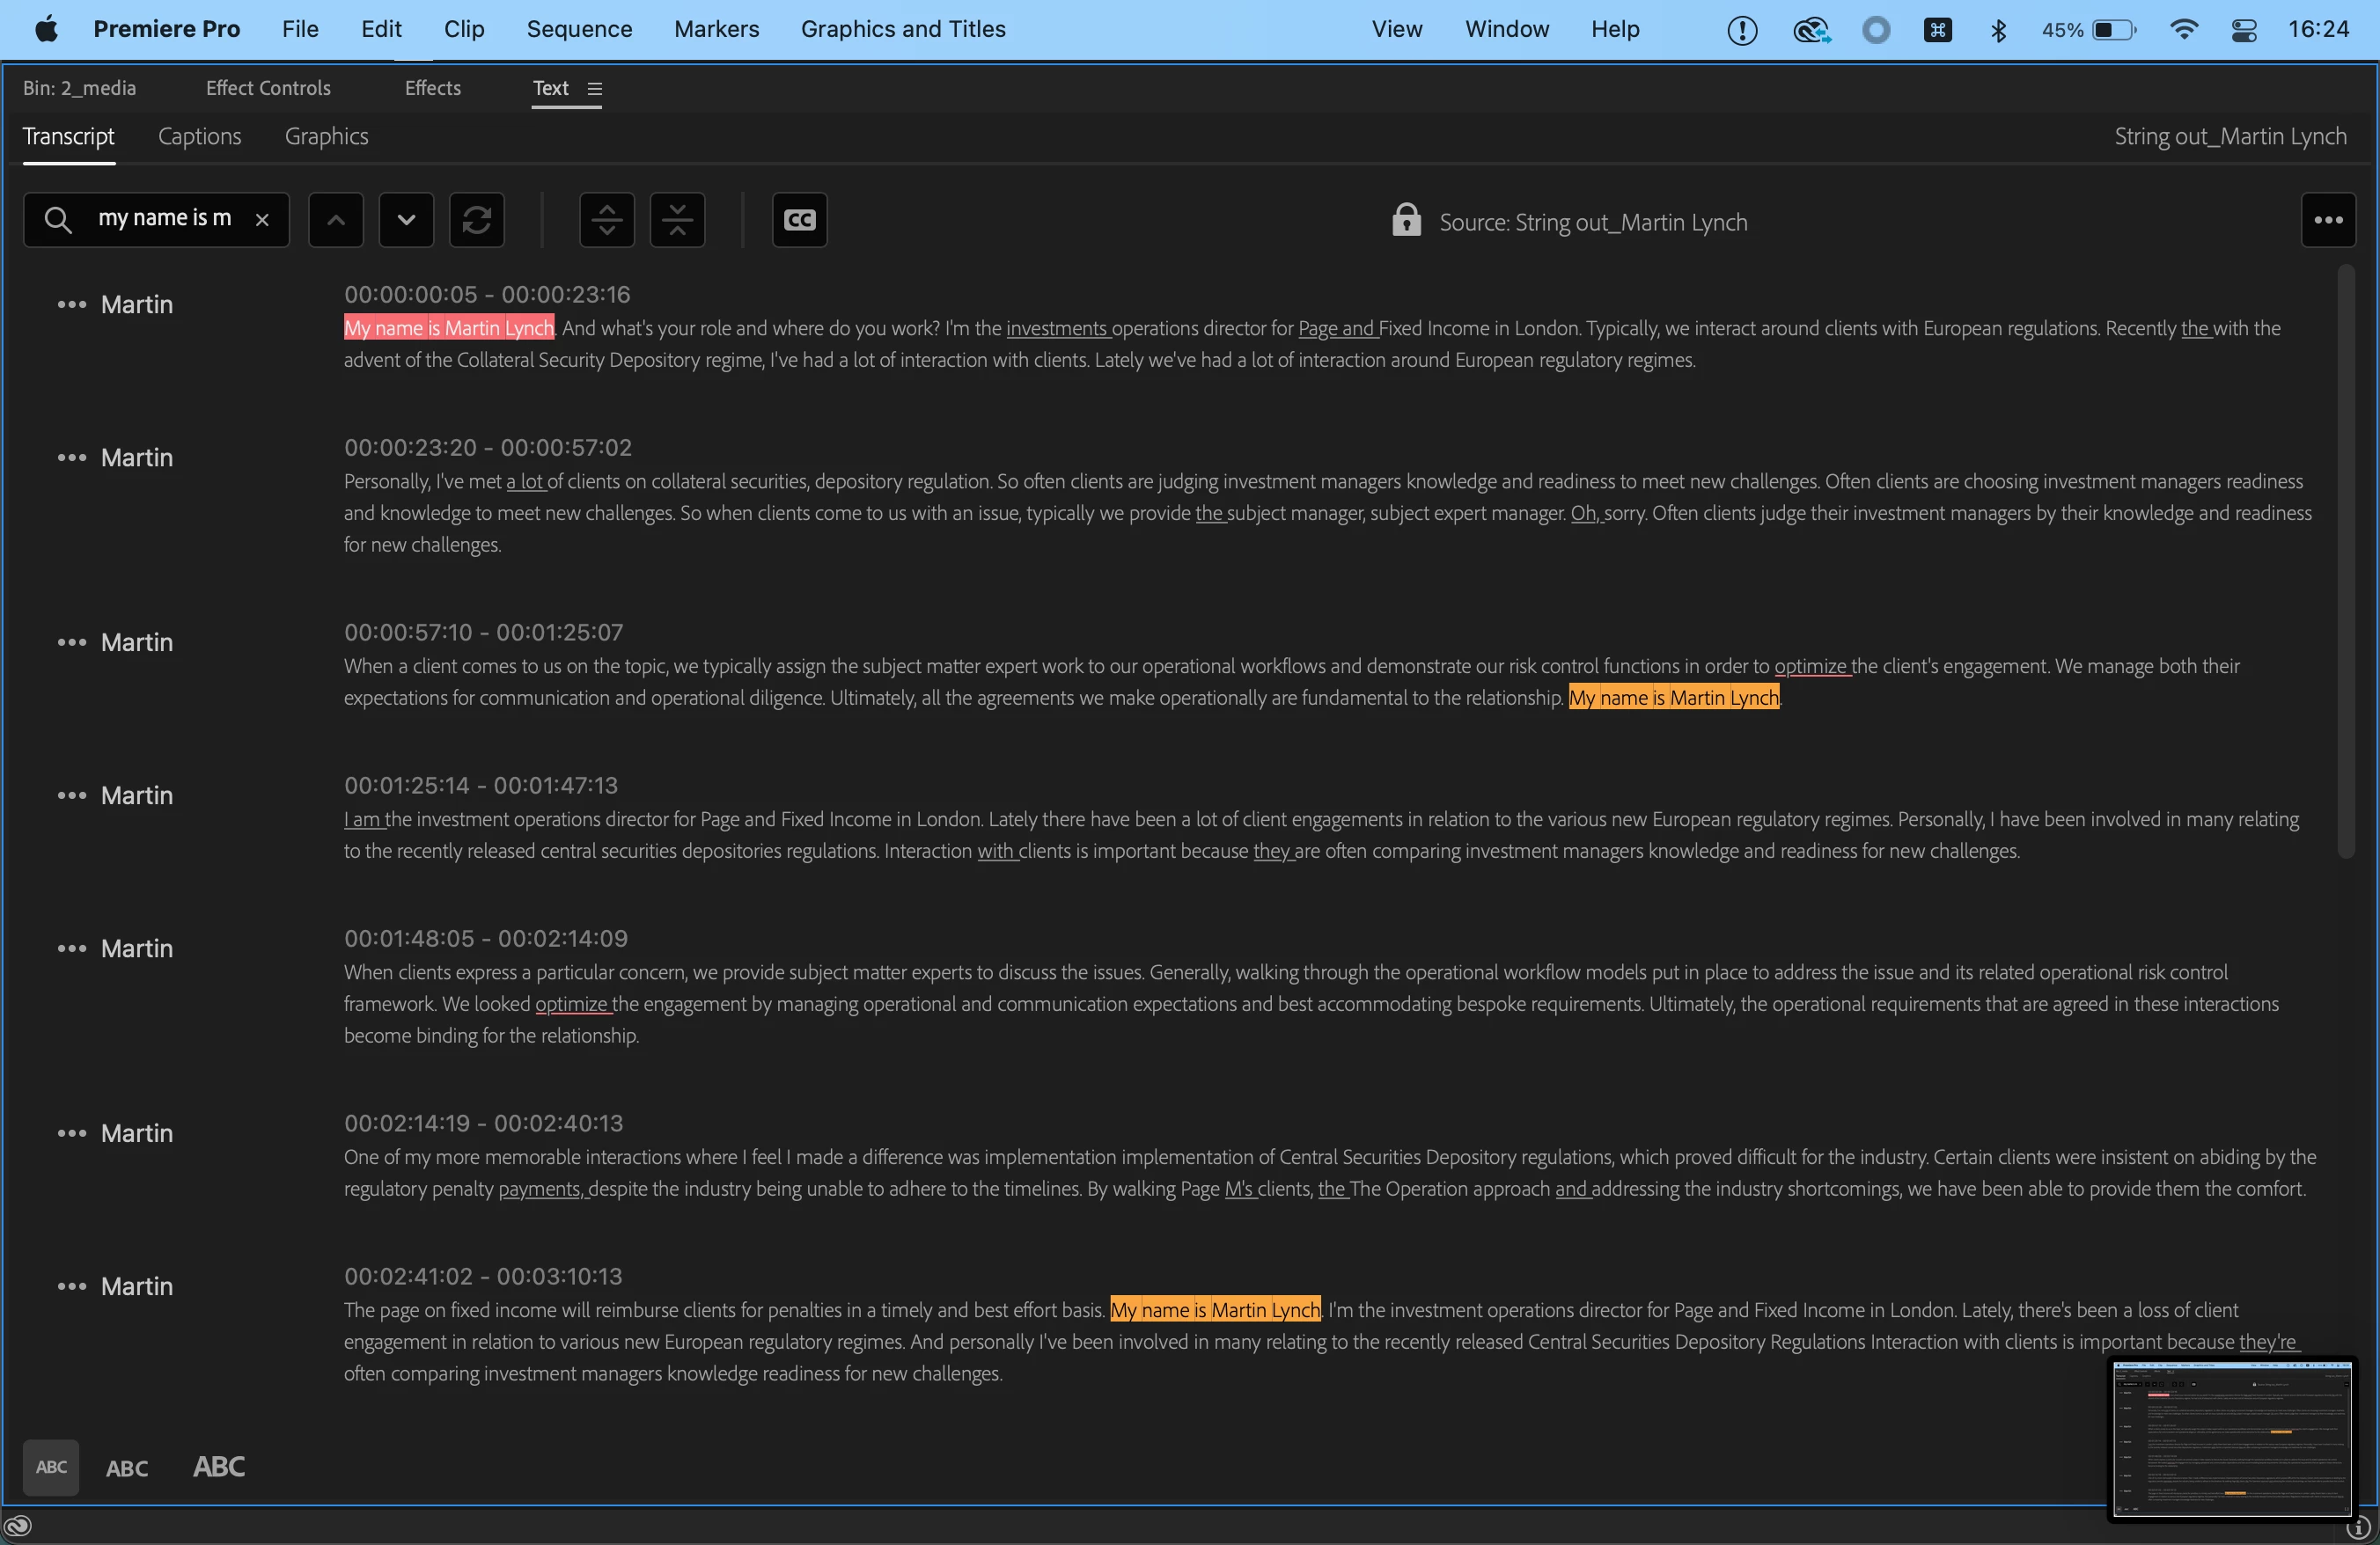Open transcript options three-dot menu at right
Image resolution: width=2380 pixels, height=1545 pixels.
[2328, 220]
